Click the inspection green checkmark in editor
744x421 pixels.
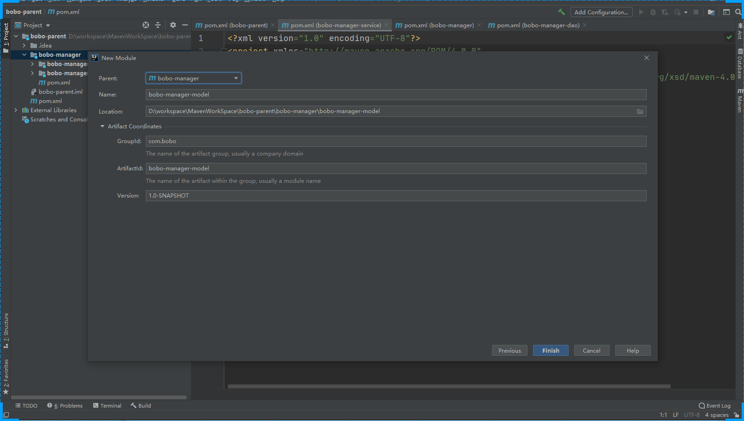coord(729,37)
